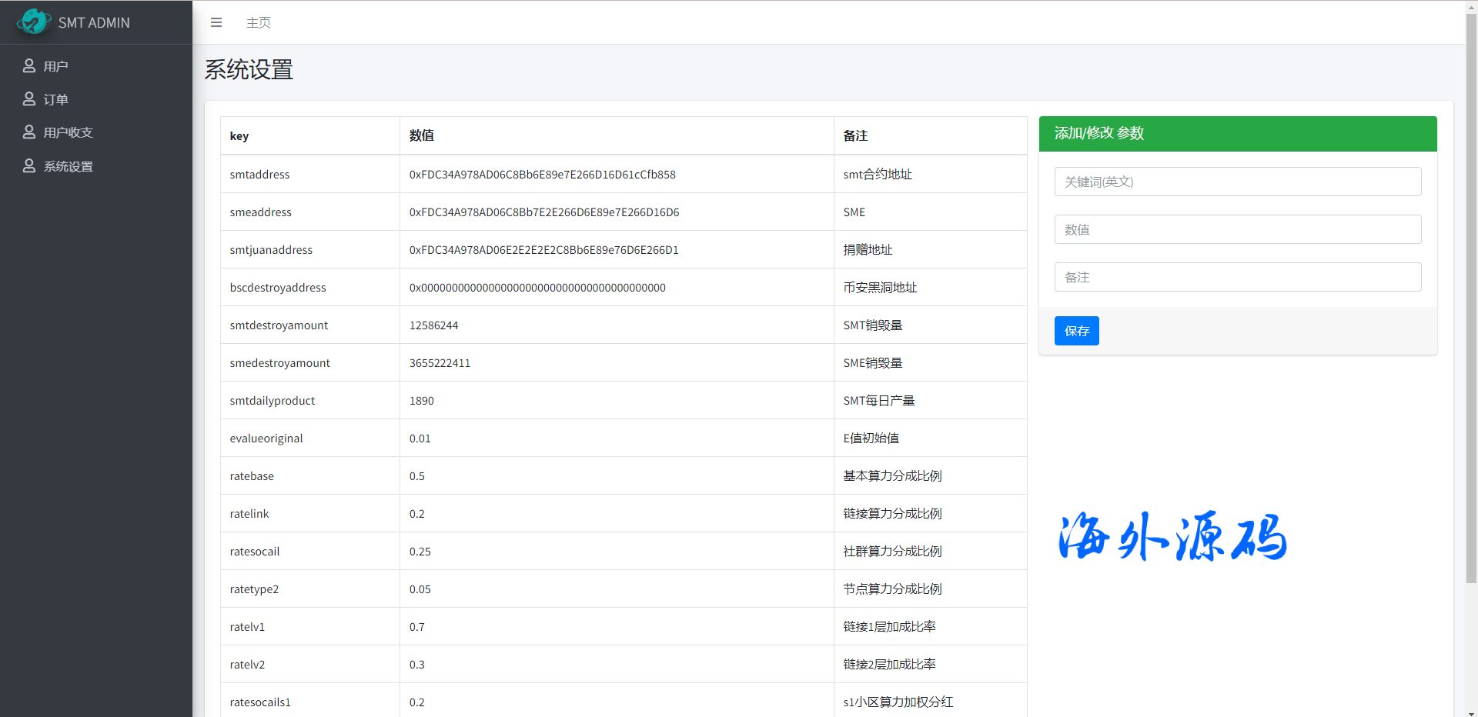Click the 备注 input field

[x=1237, y=278]
